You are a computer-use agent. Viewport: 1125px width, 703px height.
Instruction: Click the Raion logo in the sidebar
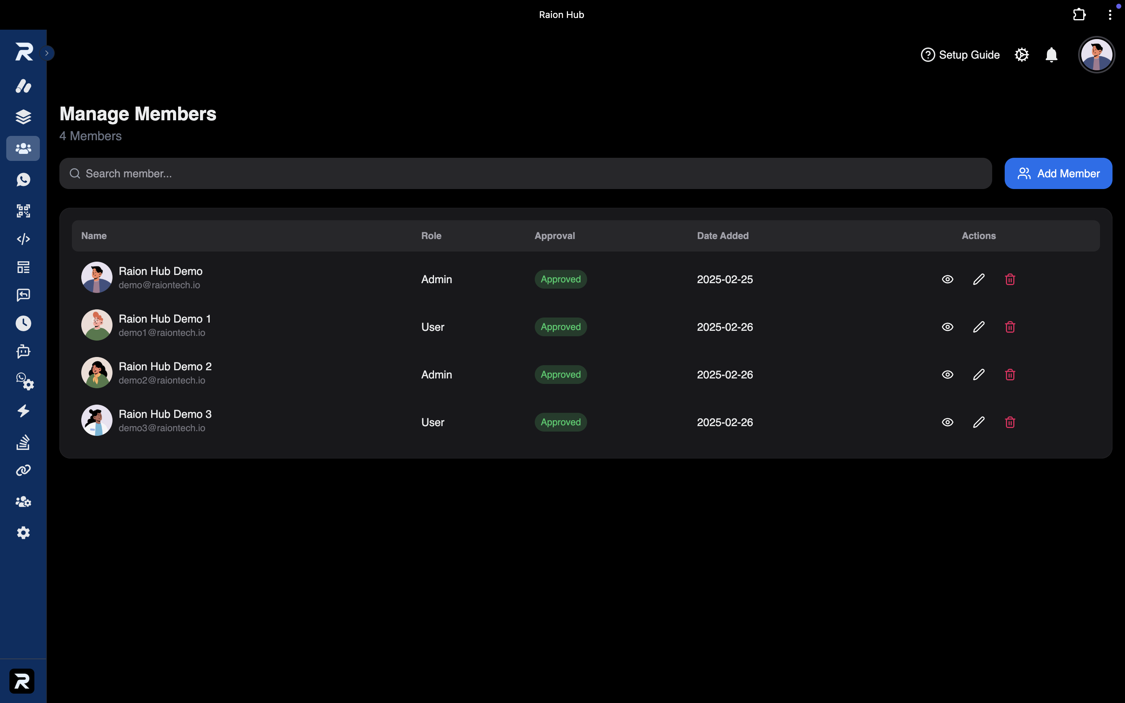click(24, 52)
